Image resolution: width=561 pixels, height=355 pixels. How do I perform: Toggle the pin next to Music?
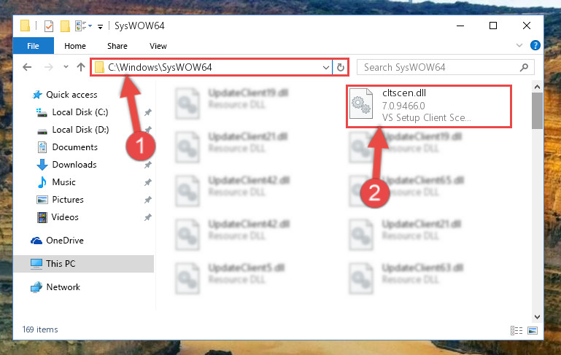[148, 182]
